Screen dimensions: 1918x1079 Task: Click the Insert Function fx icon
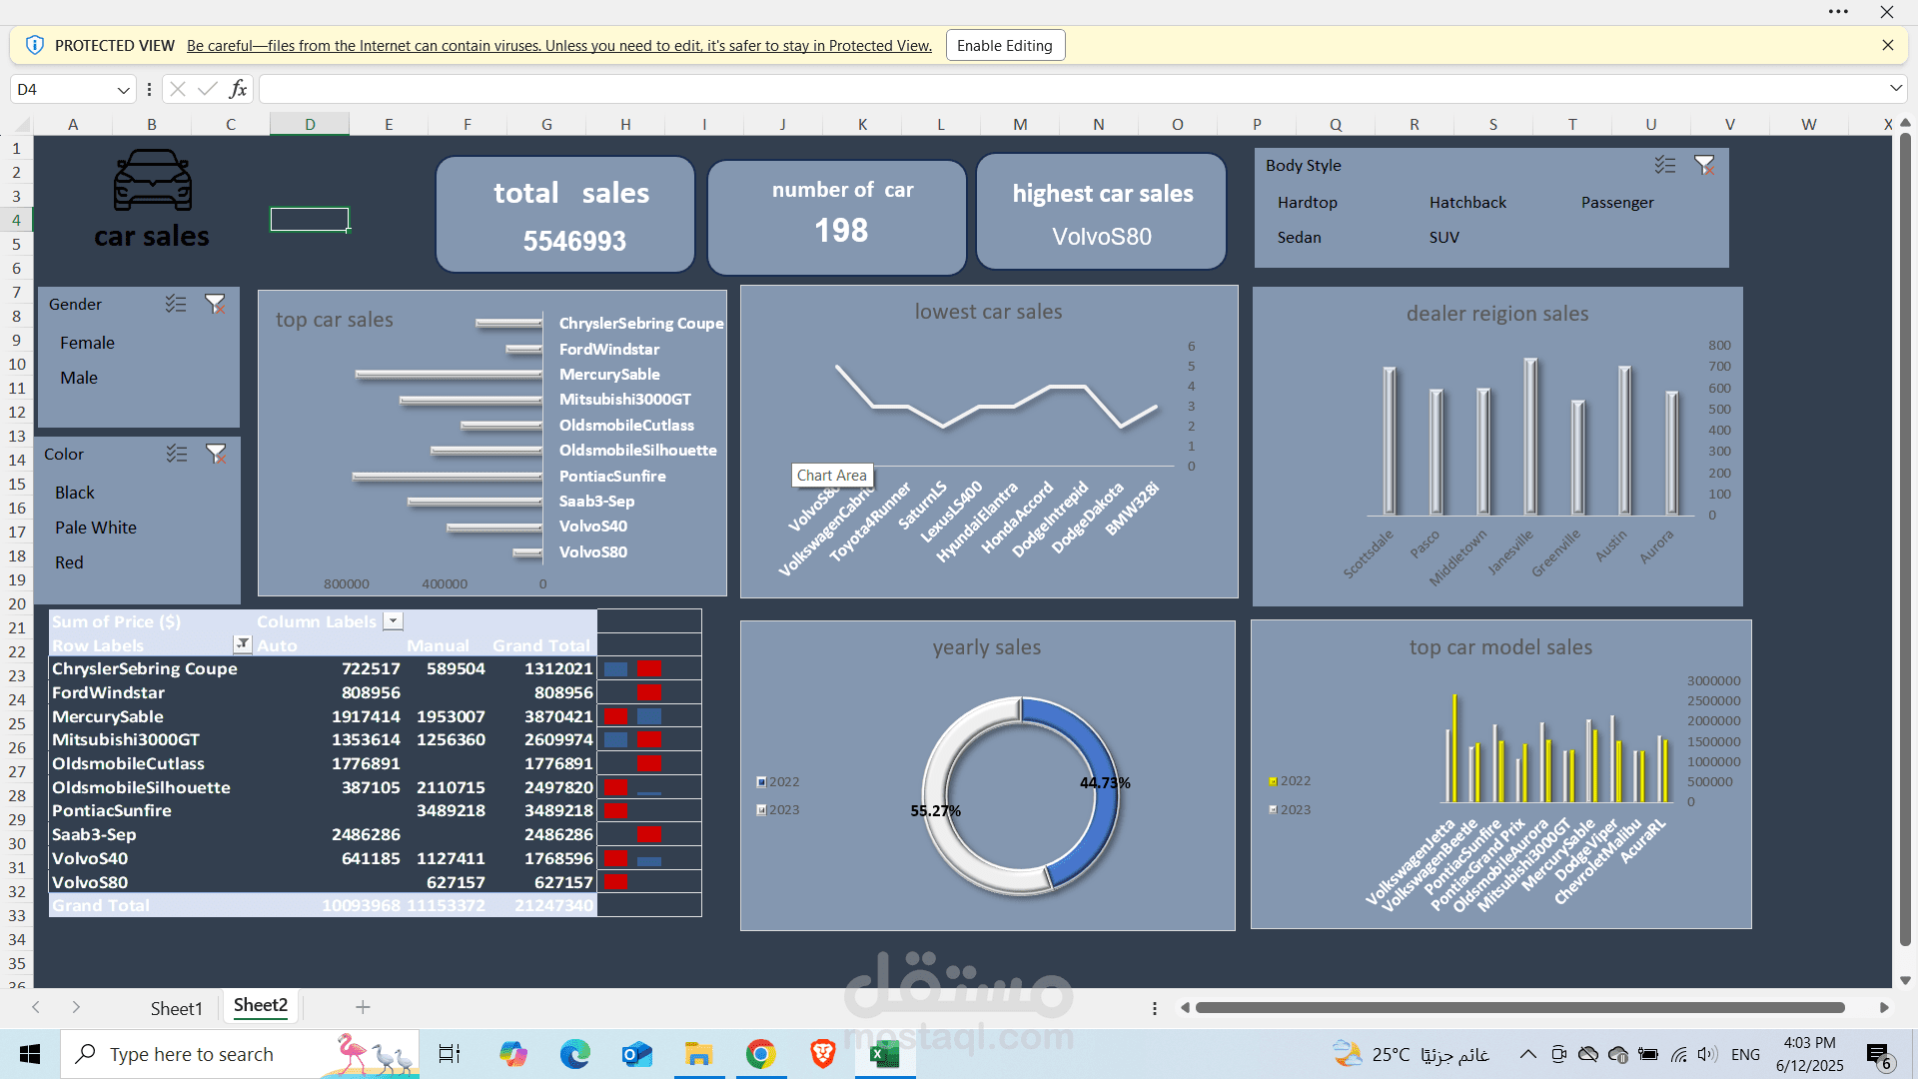coord(238,89)
